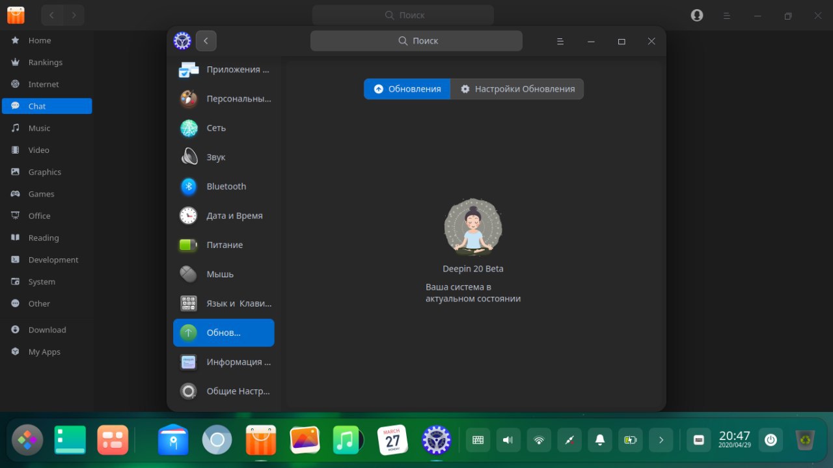Open the Мышь mouse settings

pyautogui.click(x=223, y=274)
